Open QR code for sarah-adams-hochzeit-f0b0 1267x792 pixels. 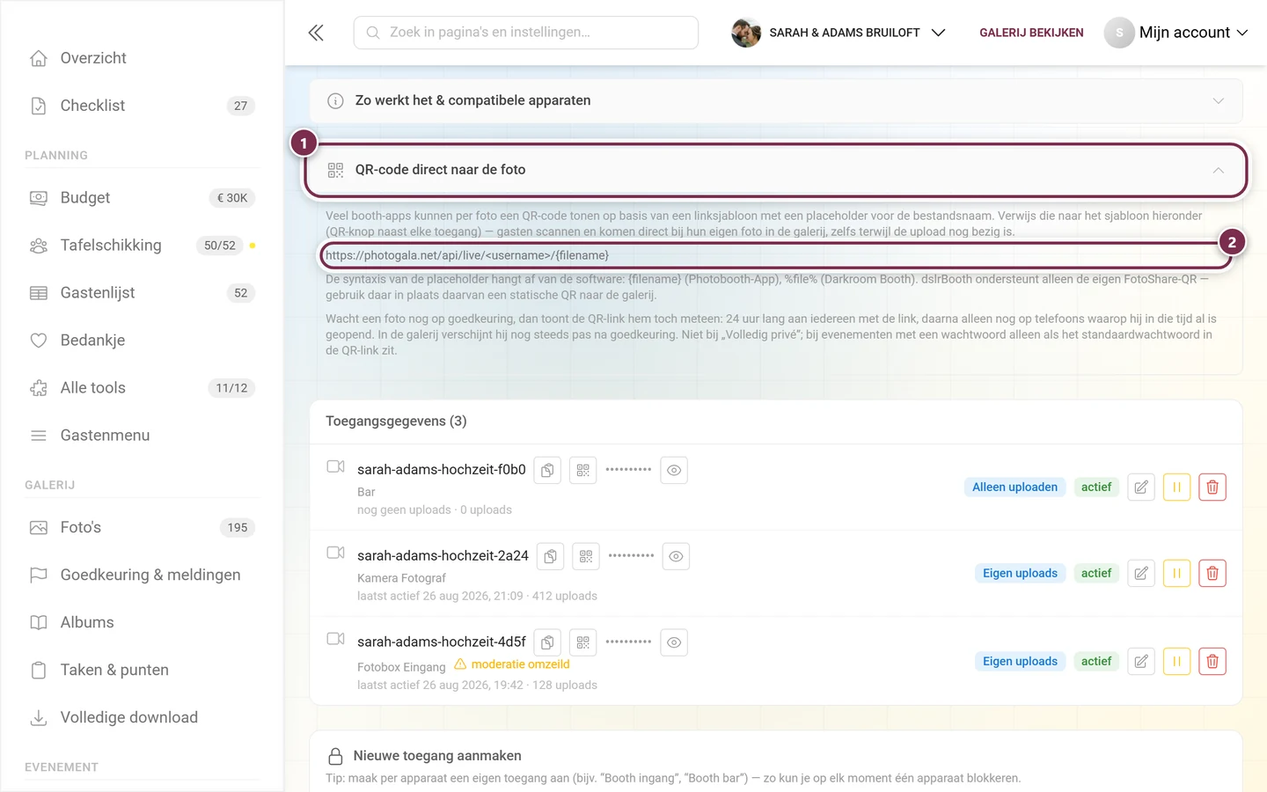click(x=583, y=471)
